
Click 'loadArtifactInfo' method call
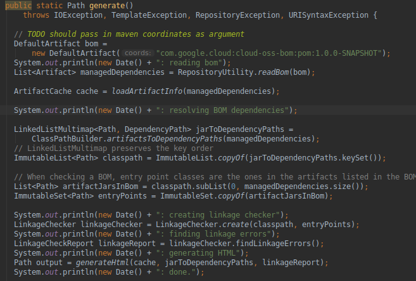click(x=147, y=91)
